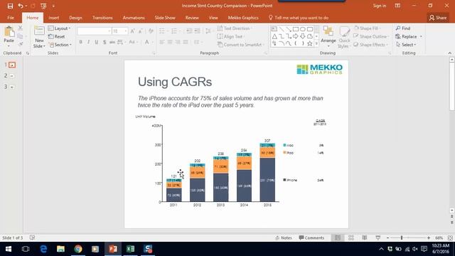Screen dimensions: 455x256
Task: Open the font size dropdown
Action: pyautogui.click(x=126, y=31)
